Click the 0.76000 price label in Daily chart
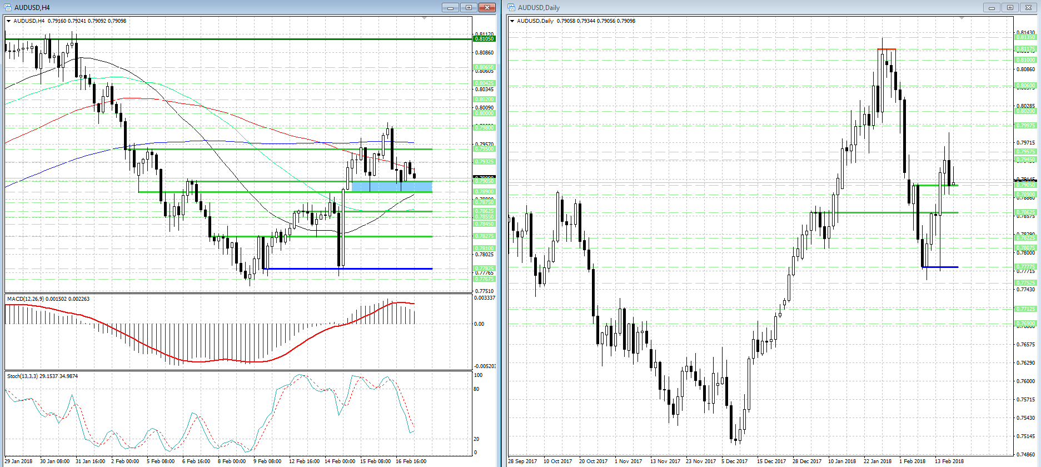The height and width of the screenshot is (467, 1041). point(1025,381)
